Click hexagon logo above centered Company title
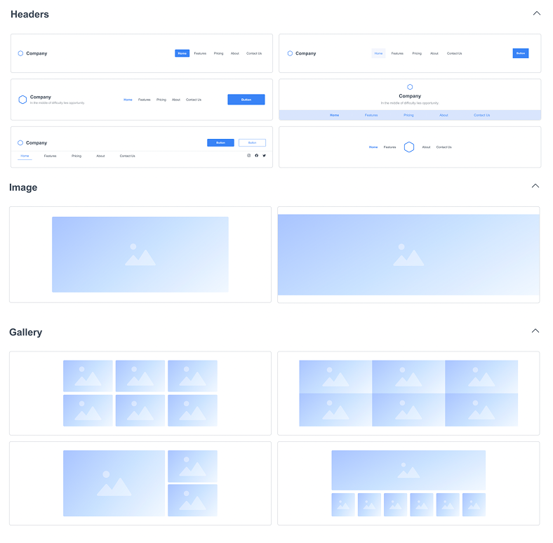The image size is (553, 543). 410,87
